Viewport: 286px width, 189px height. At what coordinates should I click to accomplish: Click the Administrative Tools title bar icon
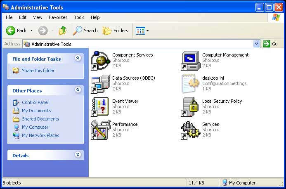click(x=6, y=7)
